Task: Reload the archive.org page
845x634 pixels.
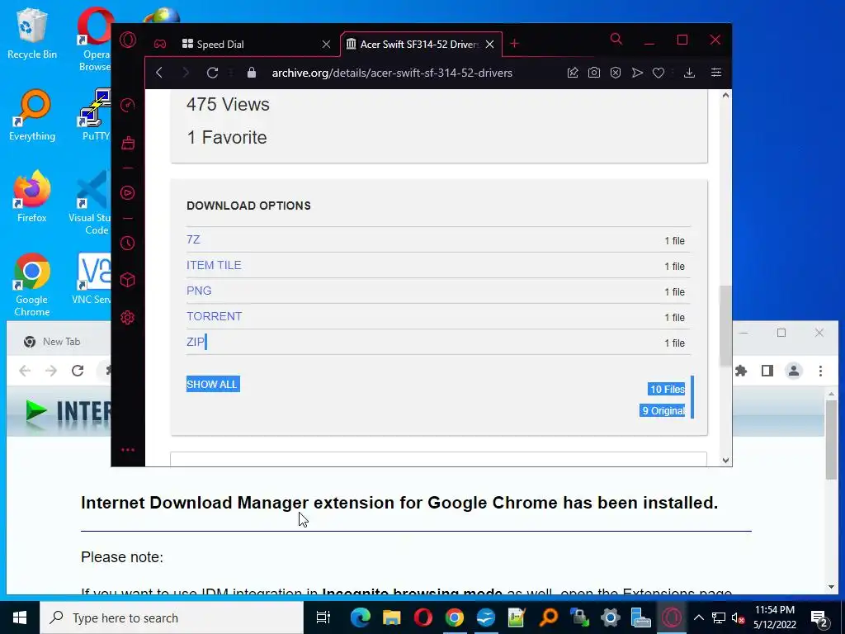Action: coord(212,73)
